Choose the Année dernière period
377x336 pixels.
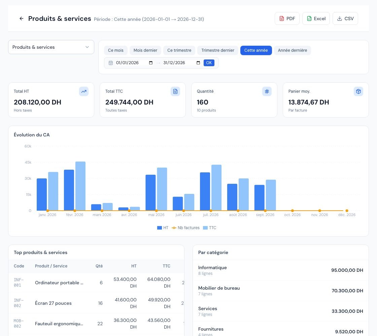293,50
